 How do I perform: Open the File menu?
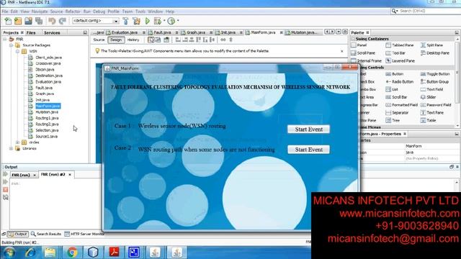[x=5, y=12]
